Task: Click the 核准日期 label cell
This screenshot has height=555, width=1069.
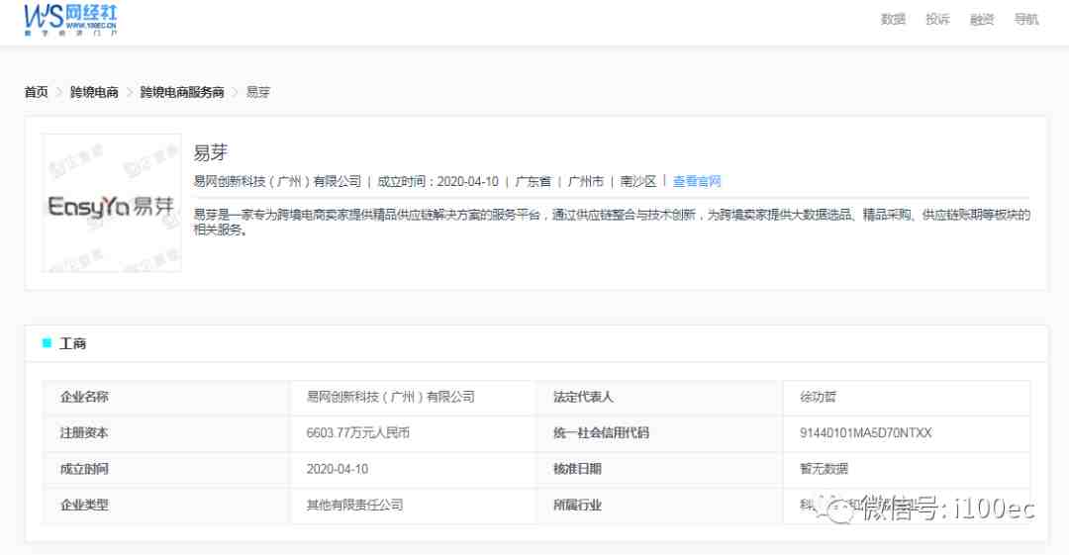Action: 660,469
